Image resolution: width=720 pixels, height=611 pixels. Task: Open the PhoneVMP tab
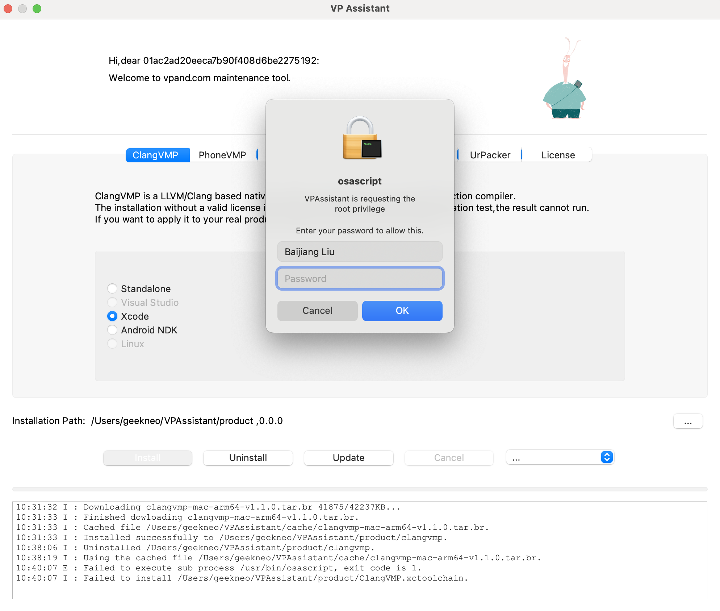(222, 155)
